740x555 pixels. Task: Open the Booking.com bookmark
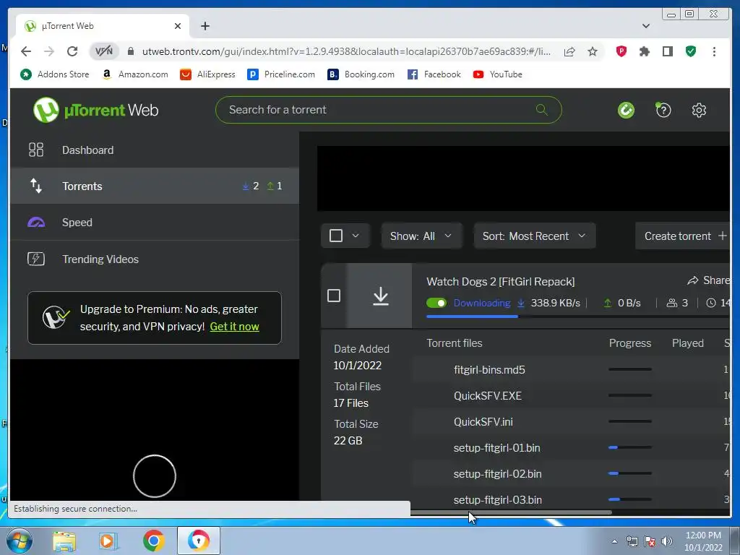click(x=361, y=74)
